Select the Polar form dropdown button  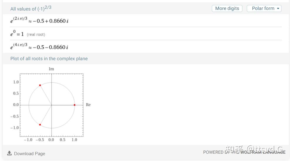click(264, 8)
